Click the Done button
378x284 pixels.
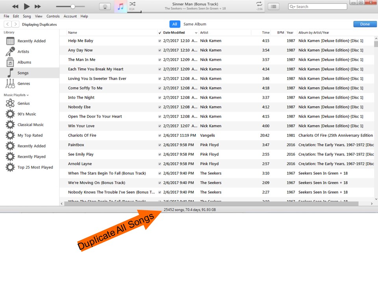pyautogui.click(x=365, y=24)
